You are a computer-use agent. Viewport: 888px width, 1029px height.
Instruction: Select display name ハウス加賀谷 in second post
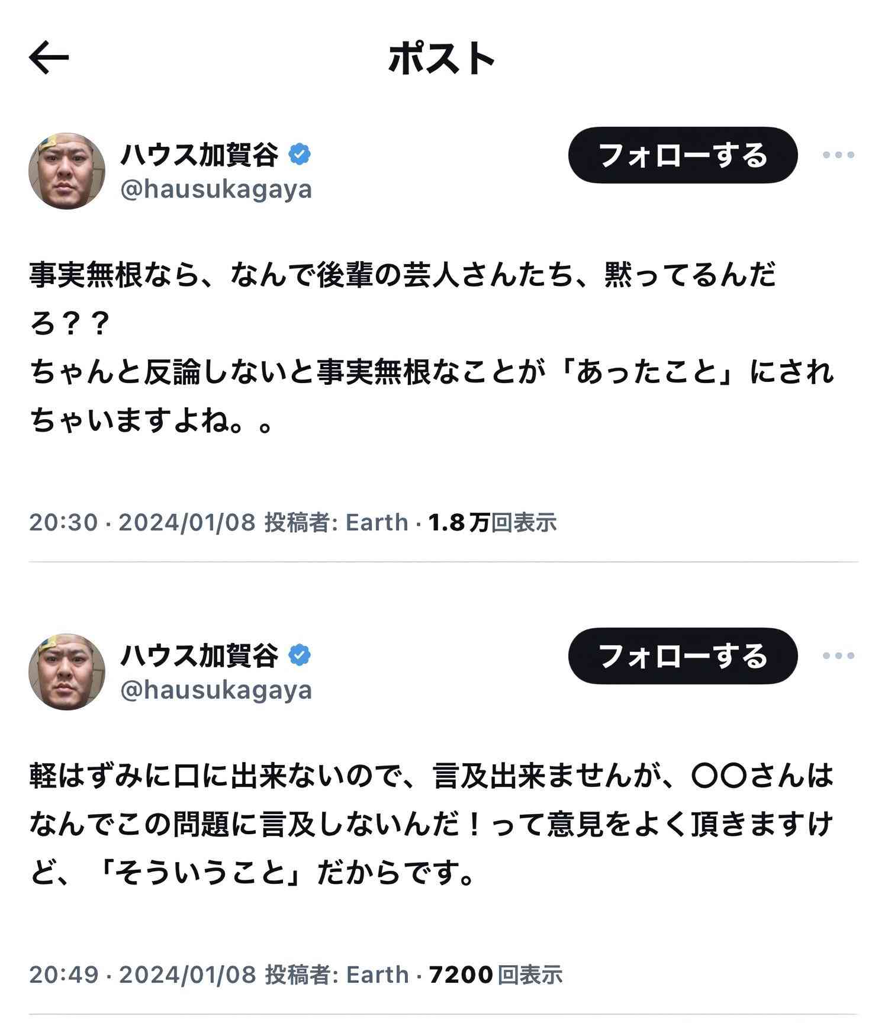(200, 655)
